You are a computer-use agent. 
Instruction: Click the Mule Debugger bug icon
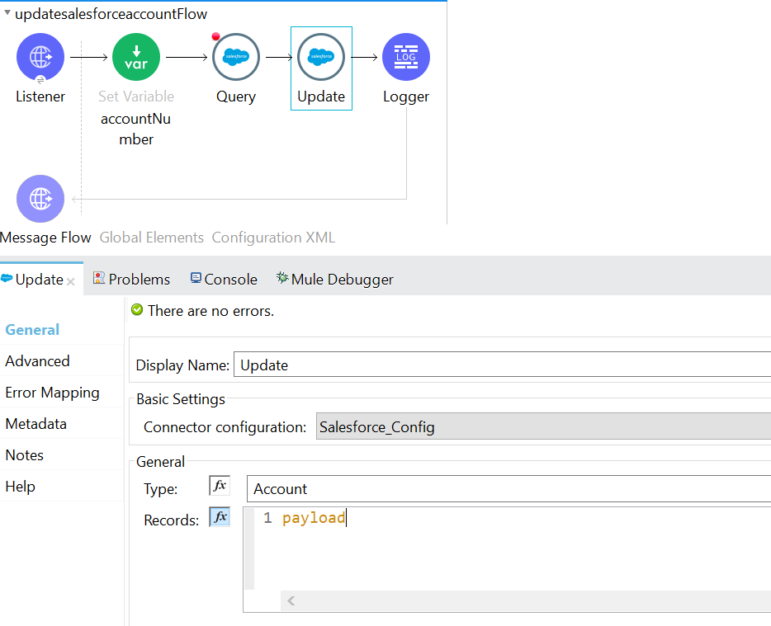point(282,278)
